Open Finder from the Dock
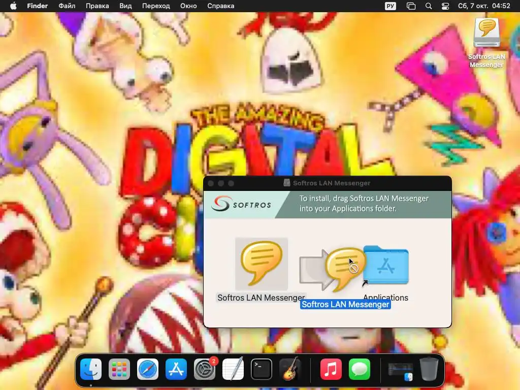 91,369
